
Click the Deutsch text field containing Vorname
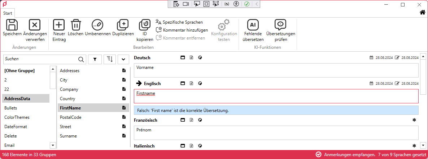[276, 70]
